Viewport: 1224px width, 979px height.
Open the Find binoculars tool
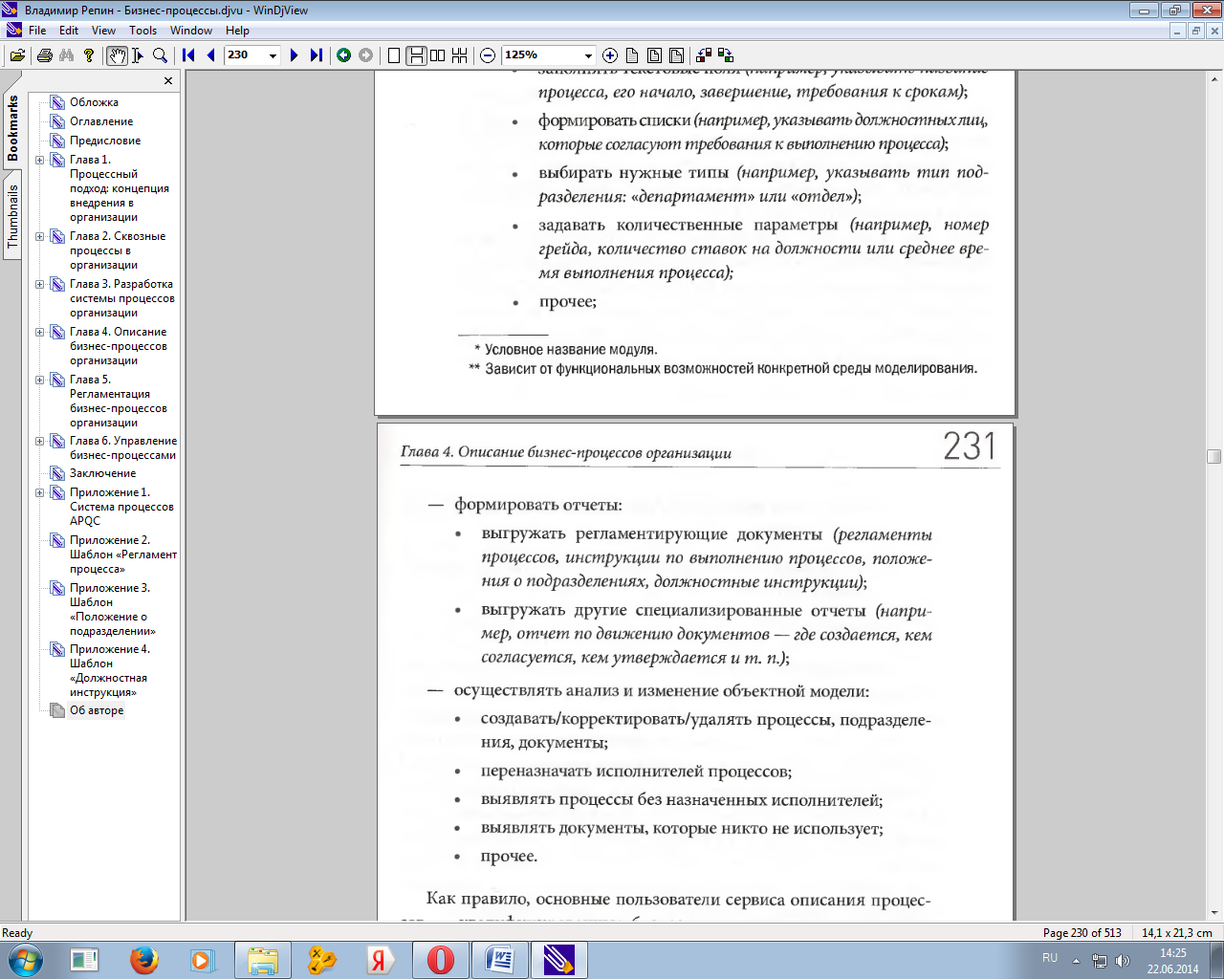(66, 55)
